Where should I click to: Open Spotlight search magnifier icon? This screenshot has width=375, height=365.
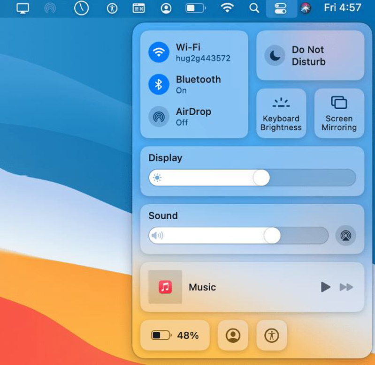[x=254, y=8]
